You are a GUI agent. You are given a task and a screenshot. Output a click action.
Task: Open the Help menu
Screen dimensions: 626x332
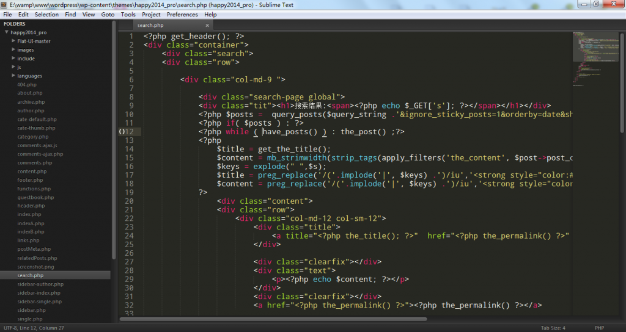tap(210, 15)
